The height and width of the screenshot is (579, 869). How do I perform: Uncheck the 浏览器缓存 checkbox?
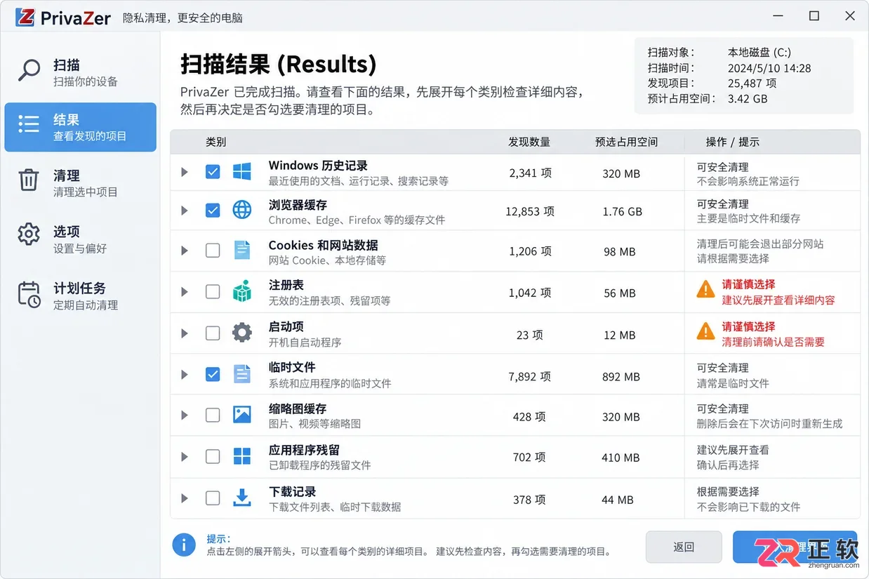coord(213,210)
